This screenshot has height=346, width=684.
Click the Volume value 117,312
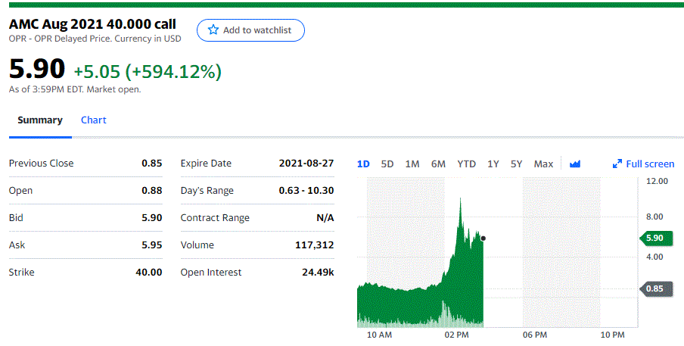click(x=315, y=245)
